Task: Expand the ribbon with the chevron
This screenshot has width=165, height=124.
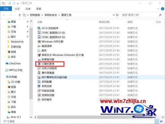Action: pyautogui.click(x=158, y=9)
